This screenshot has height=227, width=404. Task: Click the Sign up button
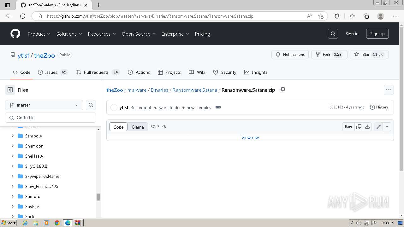coord(377,34)
